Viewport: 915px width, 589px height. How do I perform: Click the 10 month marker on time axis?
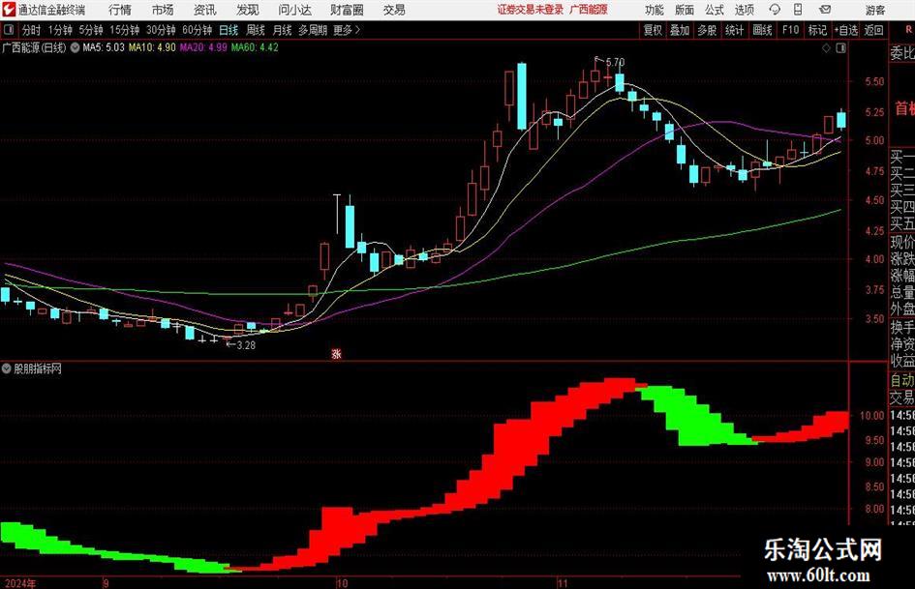point(342,583)
